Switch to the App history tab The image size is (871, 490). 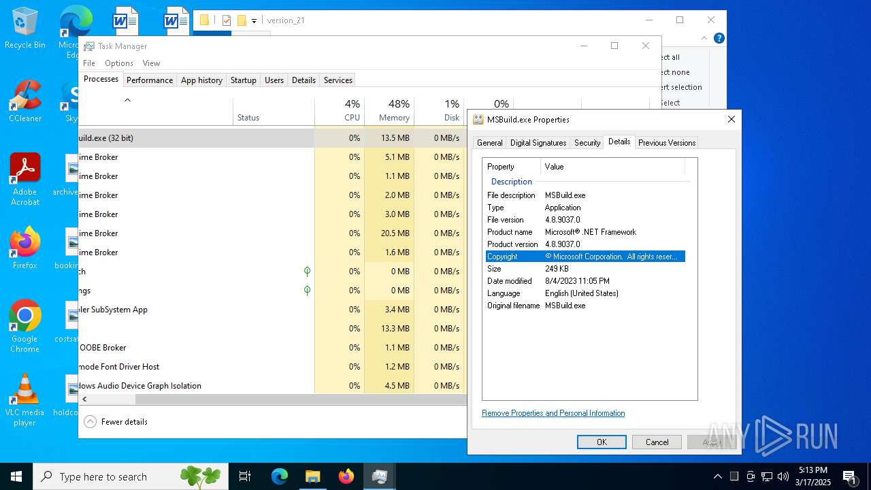(201, 80)
